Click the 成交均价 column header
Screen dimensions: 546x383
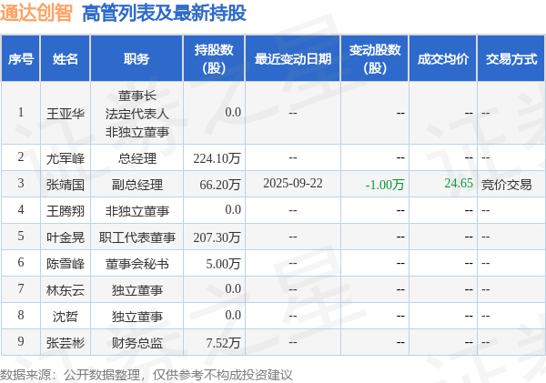(x=442, y=58)
